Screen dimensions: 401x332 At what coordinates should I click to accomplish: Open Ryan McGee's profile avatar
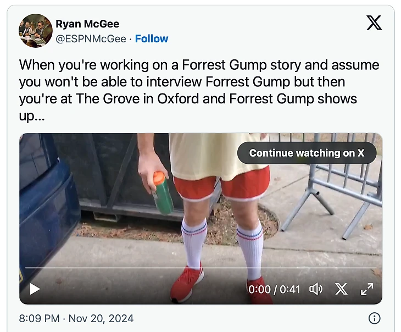[x=36, y=31]
